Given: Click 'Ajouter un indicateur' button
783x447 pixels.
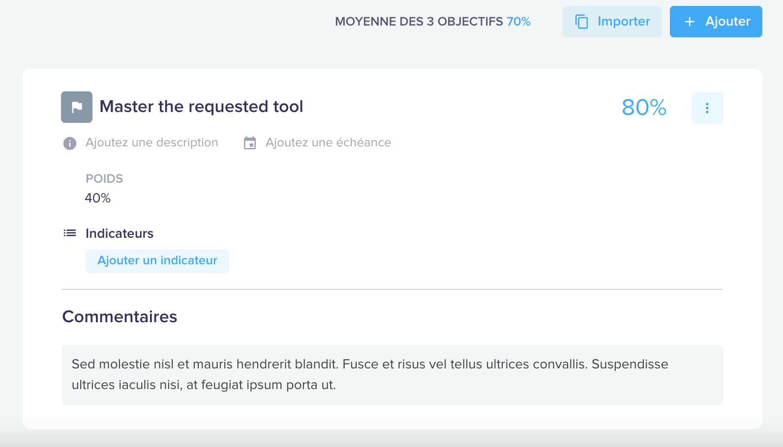Looking at the screenshot, I should click(x=157, y=261).
